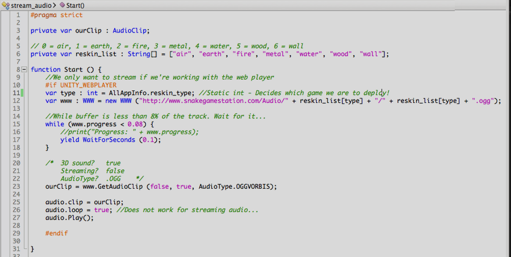Click the green change marker beside line 11
The width and height of the screenshot is (511, 257).
point(22,93)
